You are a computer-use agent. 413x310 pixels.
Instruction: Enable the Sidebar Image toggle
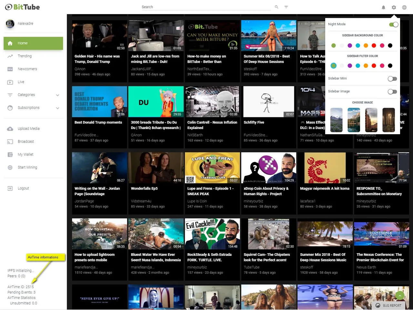point(392,92)
